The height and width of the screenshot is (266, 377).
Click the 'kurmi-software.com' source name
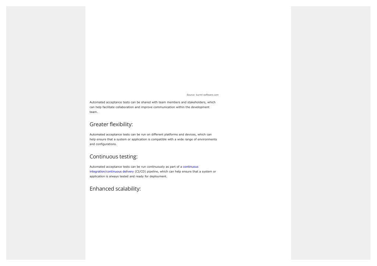(207, 95)
